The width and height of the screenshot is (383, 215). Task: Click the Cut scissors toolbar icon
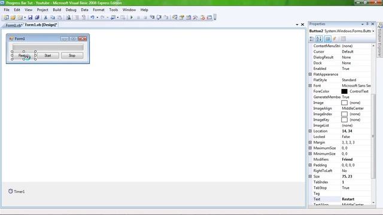(45, 17)
